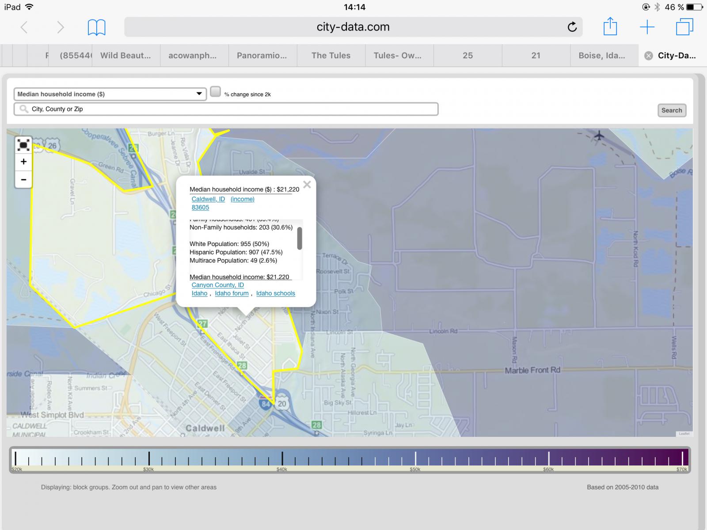Click the Marble Front Rd map label
The image size is (707, 530).
point(532,370)
